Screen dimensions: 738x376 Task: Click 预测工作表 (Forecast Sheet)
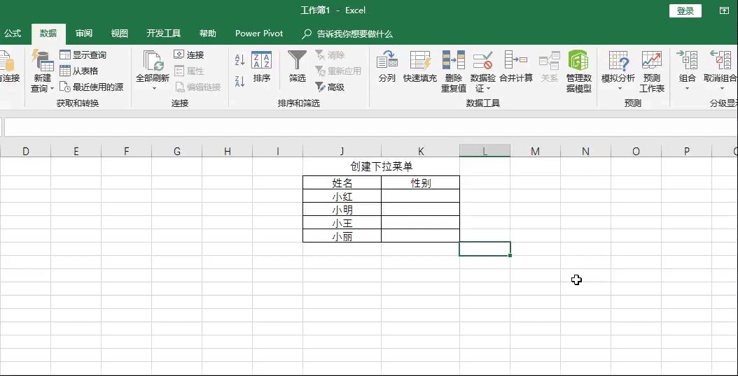coord(652,71)
